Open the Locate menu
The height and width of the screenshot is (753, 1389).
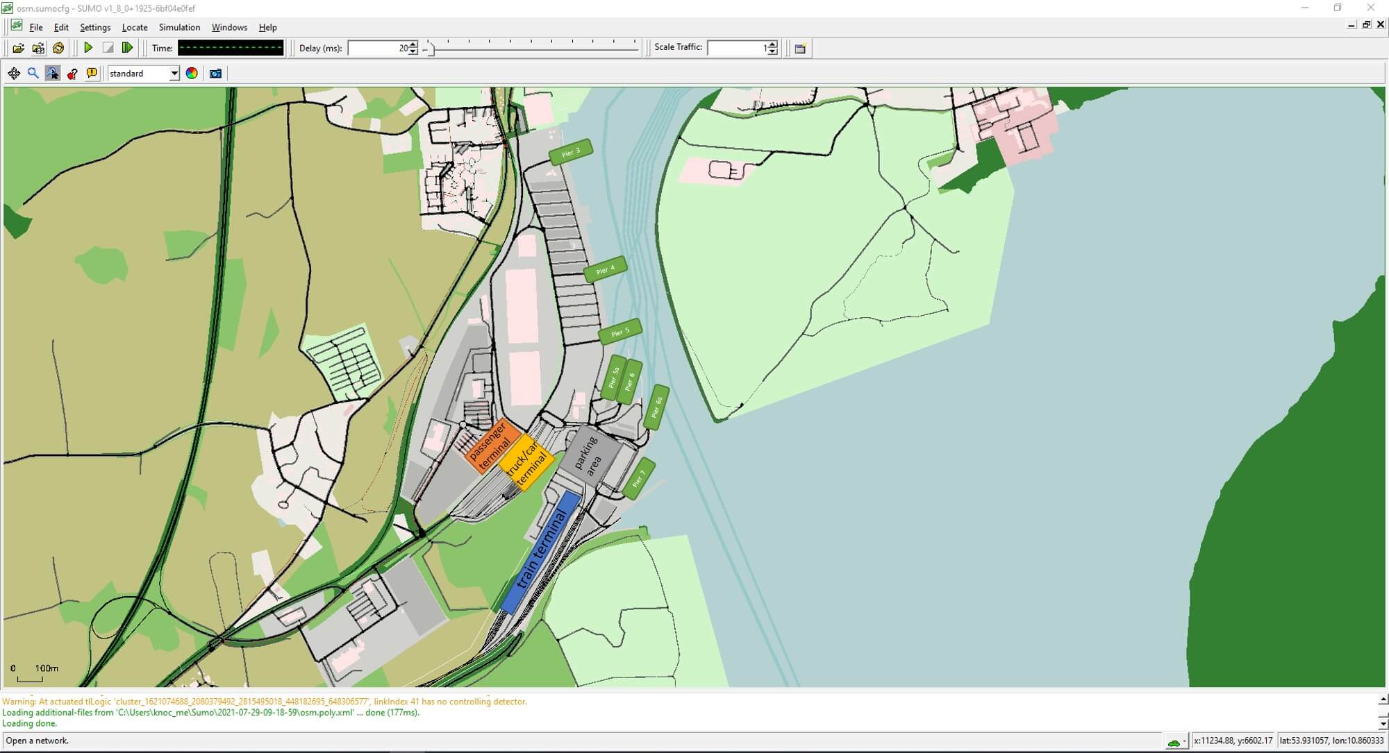134,27
